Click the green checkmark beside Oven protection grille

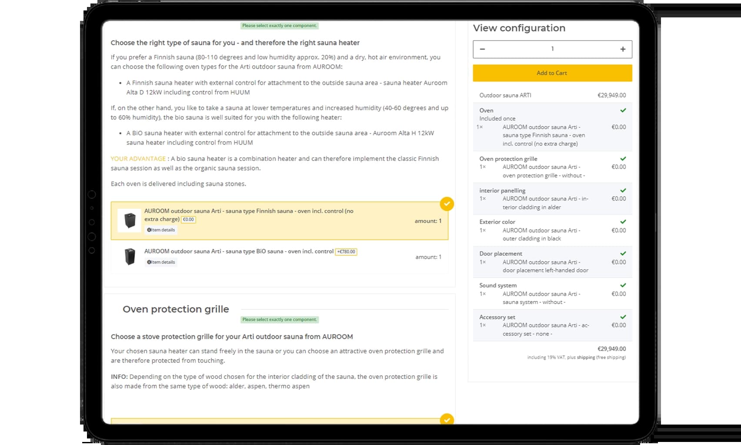(x=623, y=159)
